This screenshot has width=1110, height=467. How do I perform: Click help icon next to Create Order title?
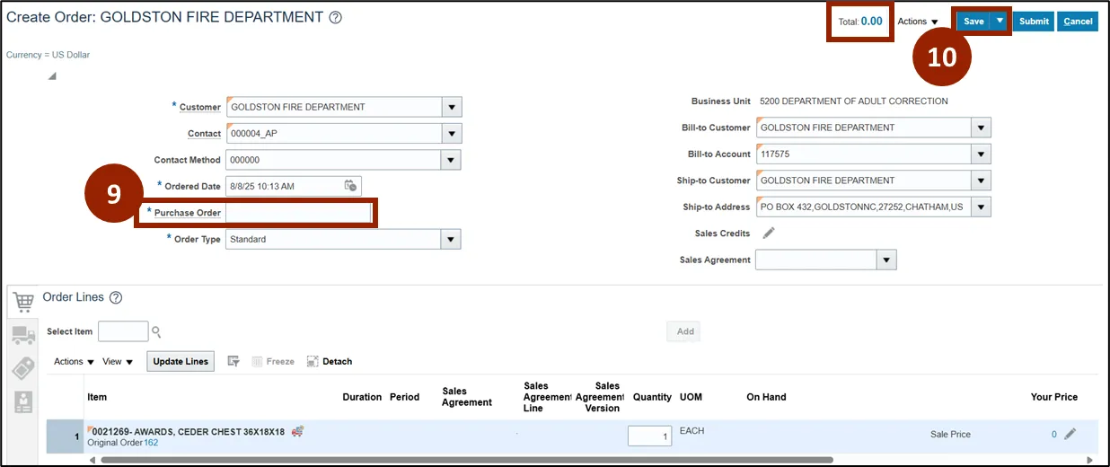point(336,18)
